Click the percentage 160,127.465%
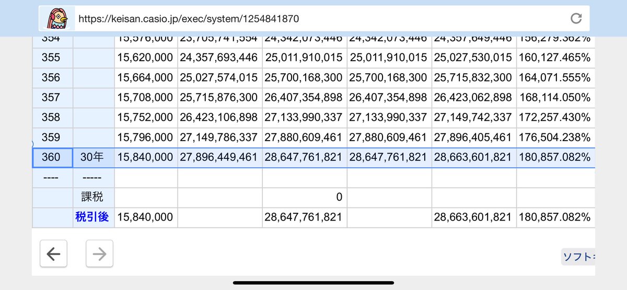627x290 pixels. coord(555,57)
